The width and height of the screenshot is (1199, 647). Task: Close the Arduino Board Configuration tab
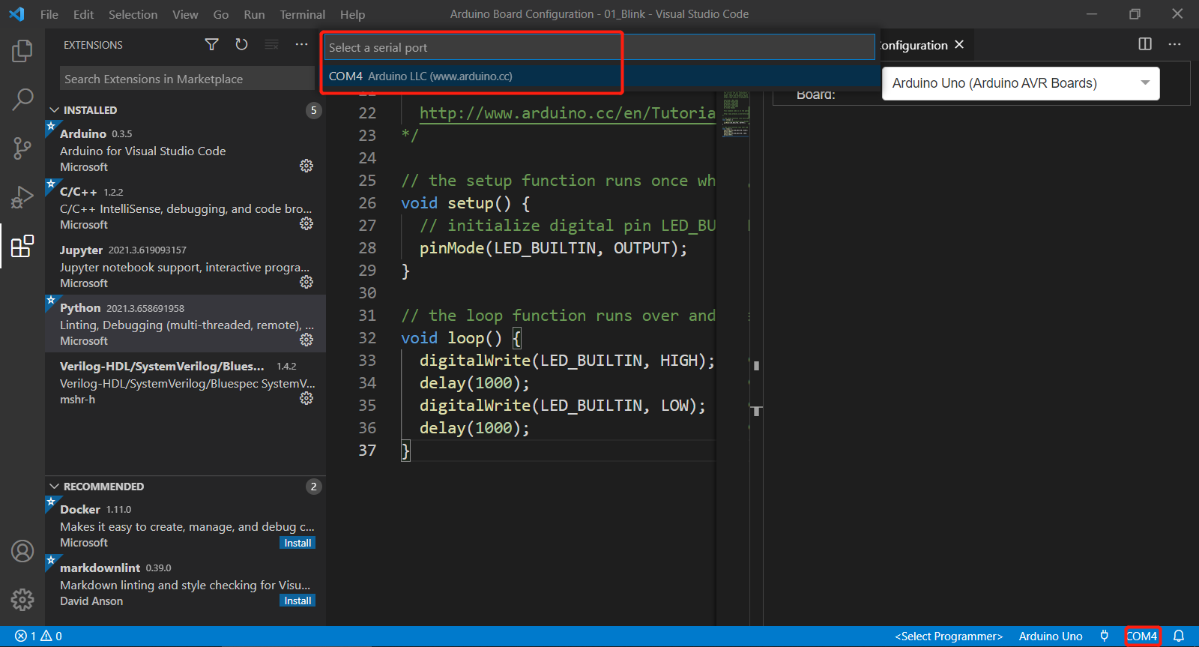959,45
